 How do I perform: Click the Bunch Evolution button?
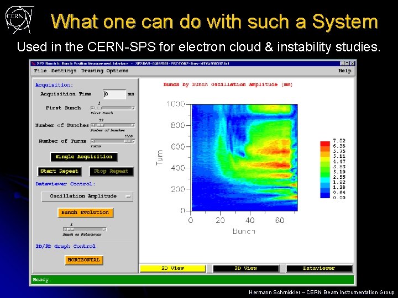tap(85, 212)
